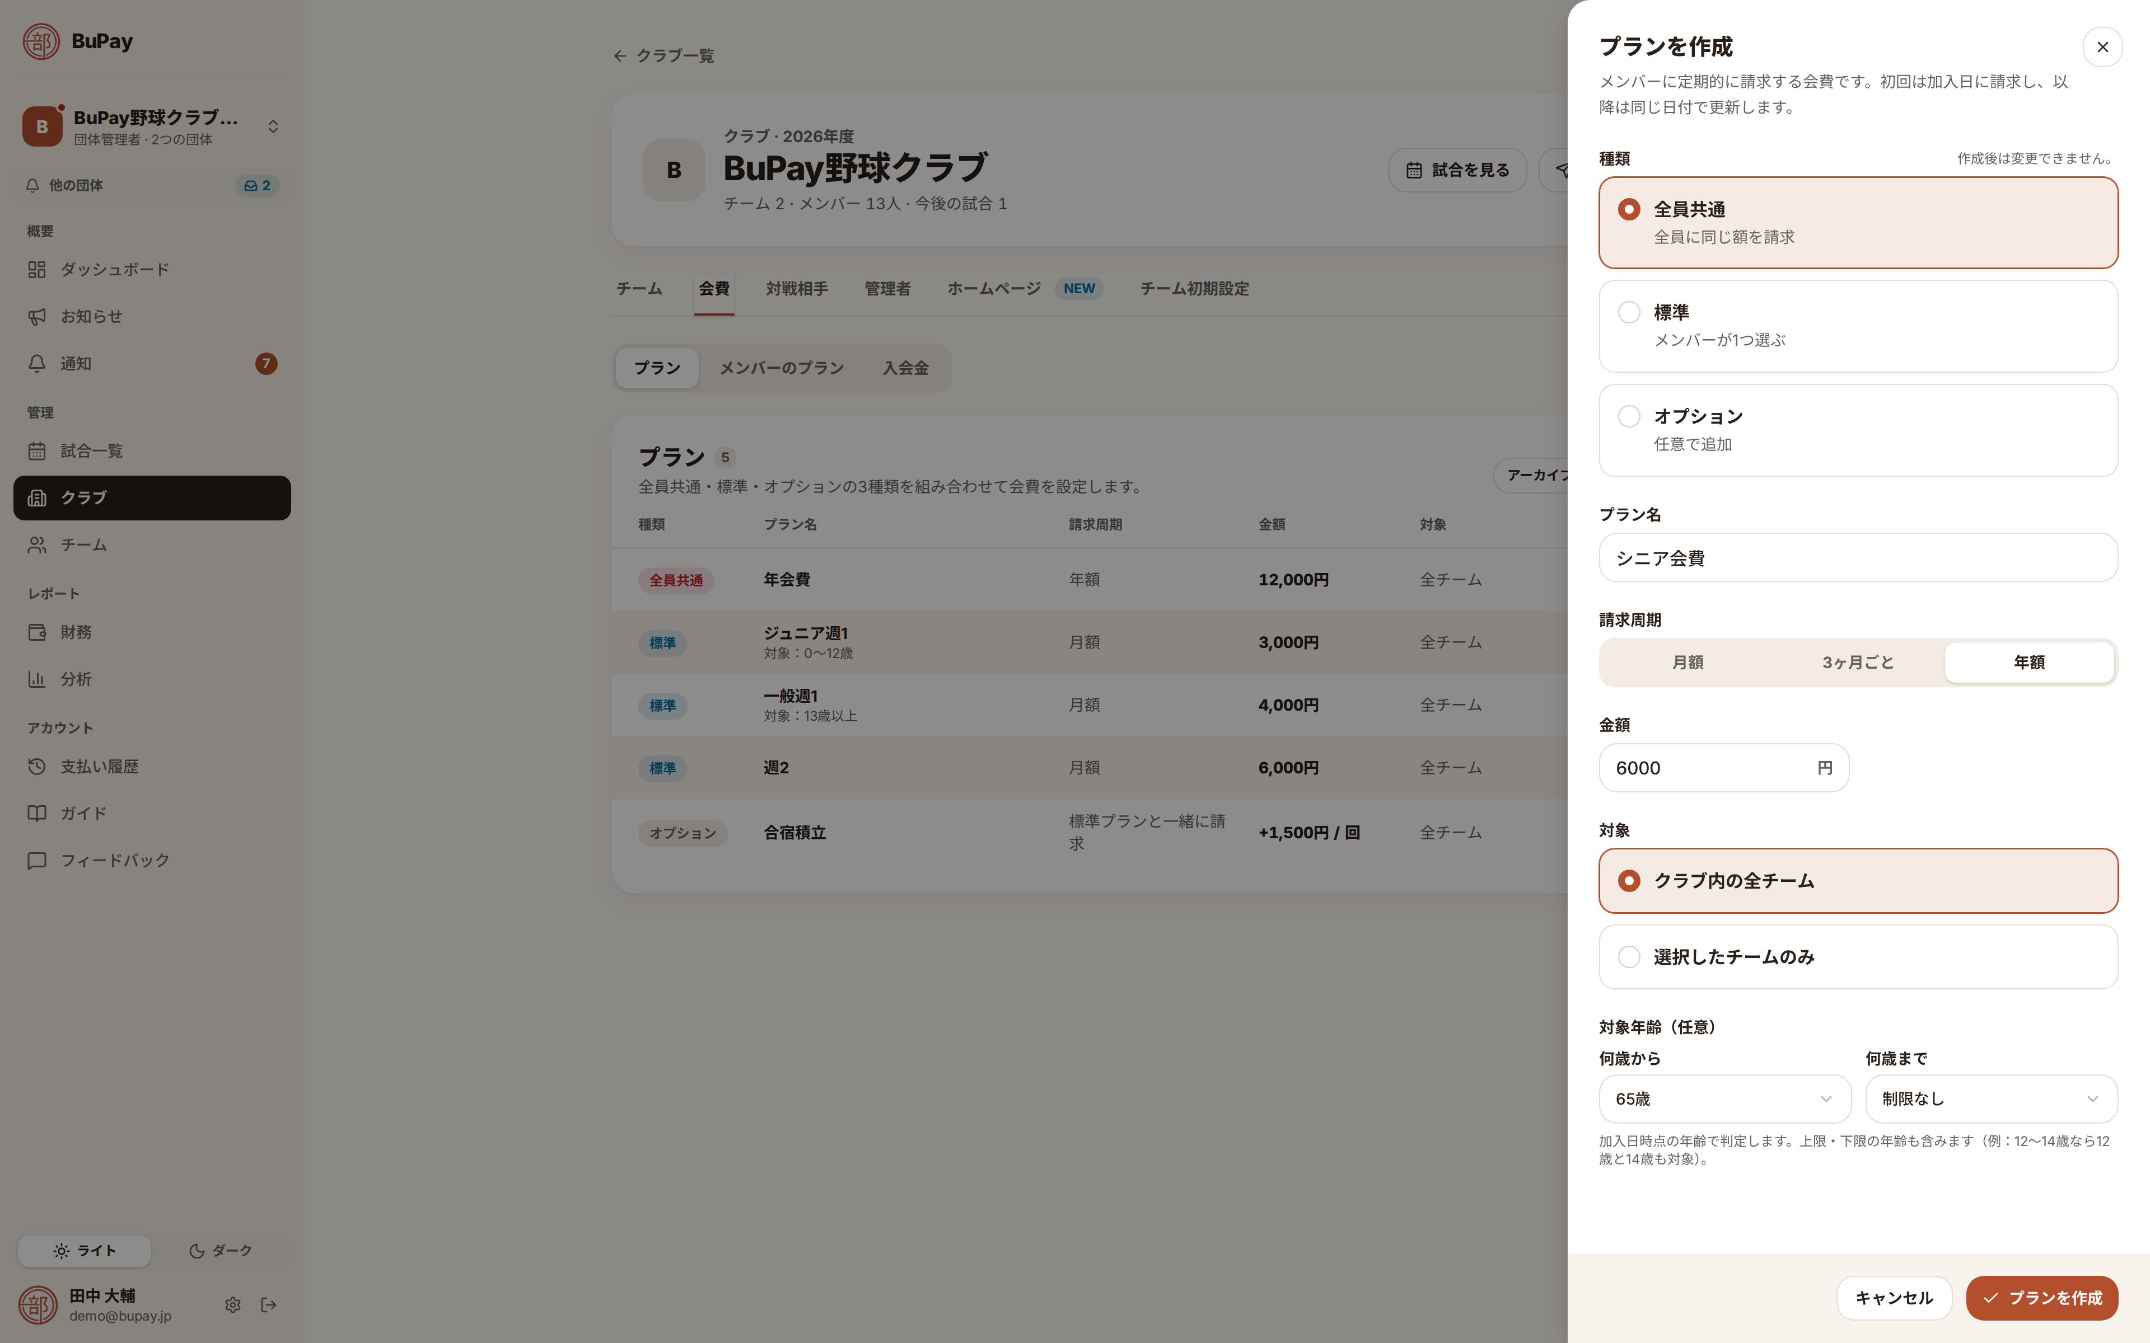Open フィードバック chat bubble icon

pos(36,861)
